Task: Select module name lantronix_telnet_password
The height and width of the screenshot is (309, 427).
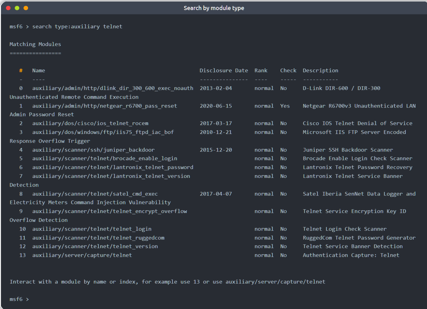Action: [113, 167]
